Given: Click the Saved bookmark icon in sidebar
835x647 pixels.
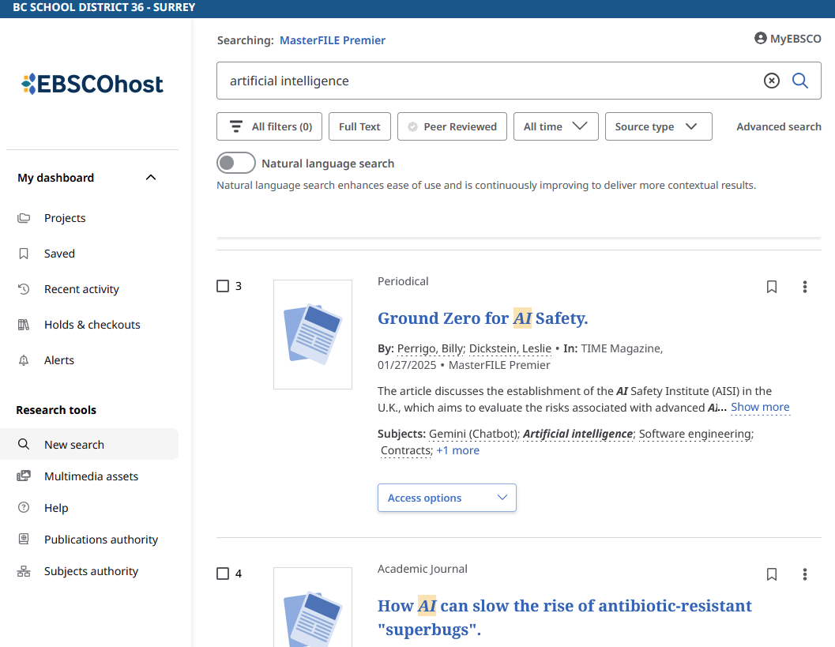Looking at the screenshot, I should coord(24,254).
